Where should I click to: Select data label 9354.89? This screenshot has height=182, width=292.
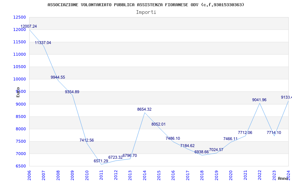(72, 92)
